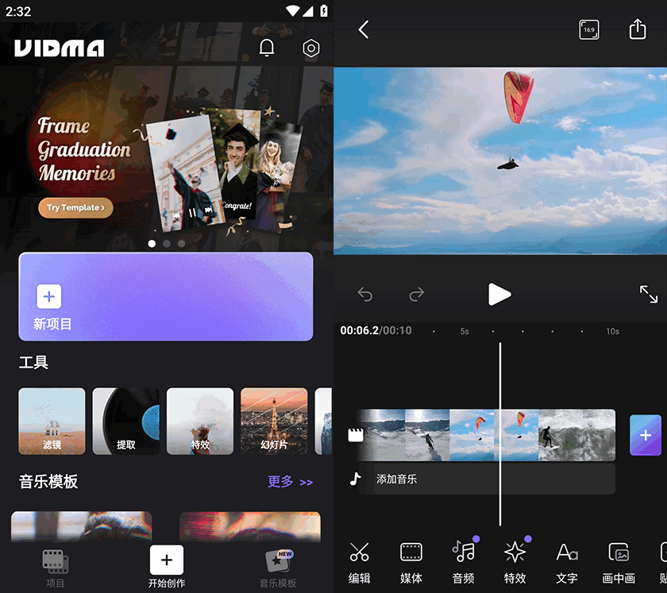Expand preview to fullscreen

click(648, 294)
